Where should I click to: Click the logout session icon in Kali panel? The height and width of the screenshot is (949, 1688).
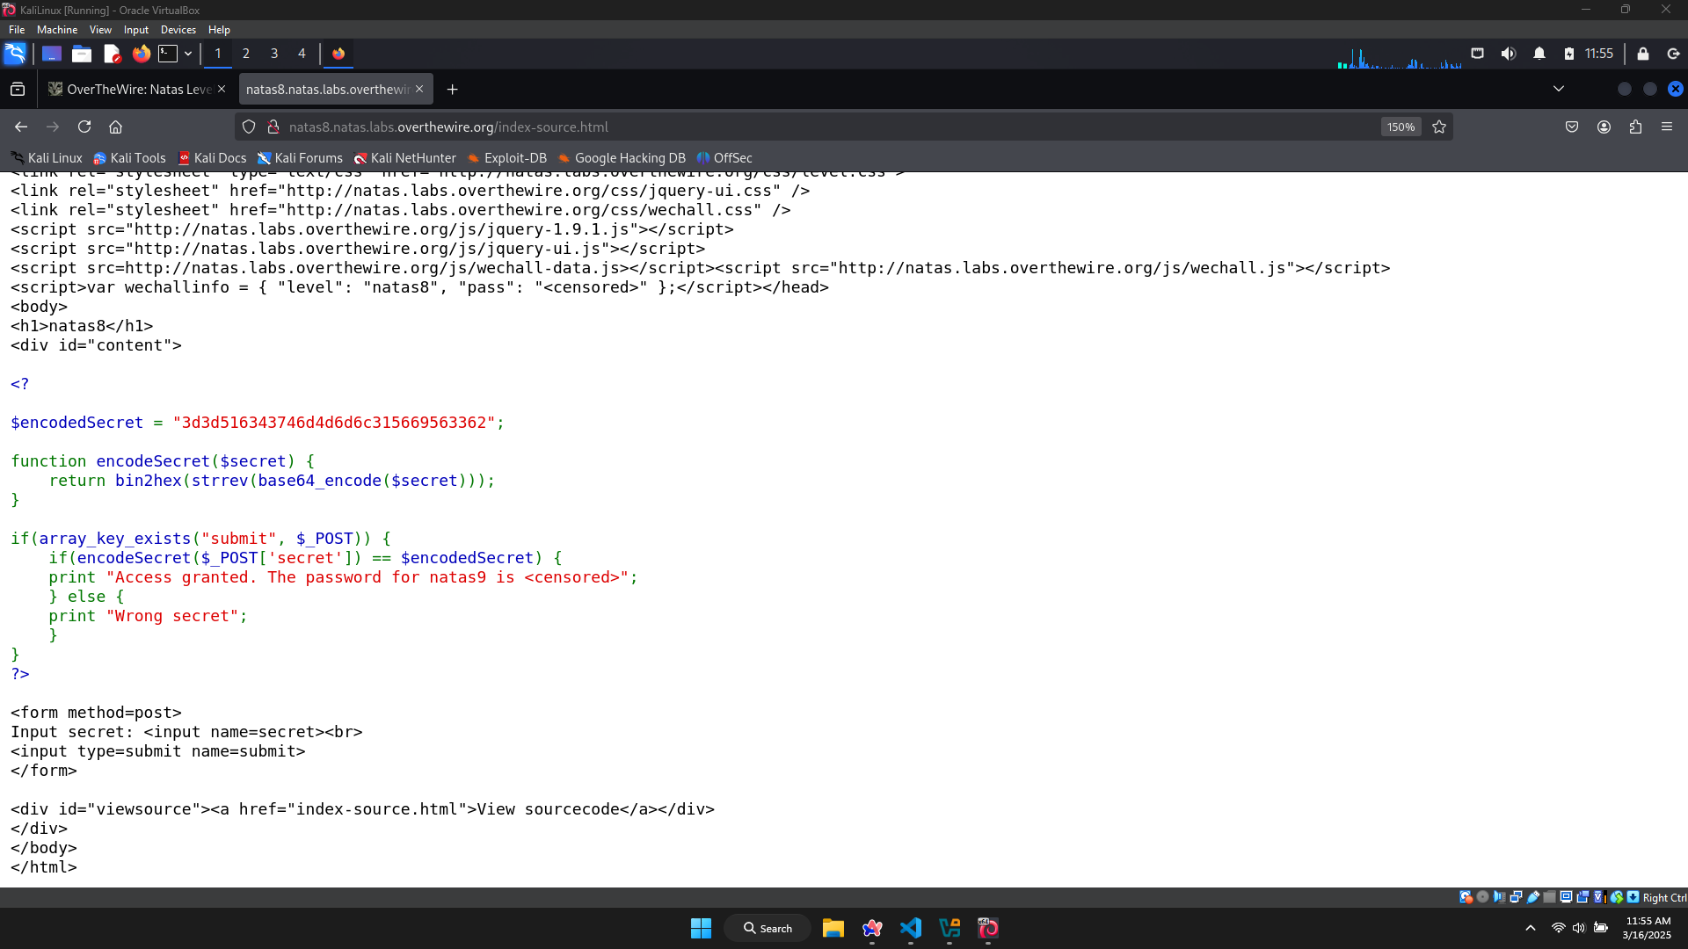pos(1674,54)
